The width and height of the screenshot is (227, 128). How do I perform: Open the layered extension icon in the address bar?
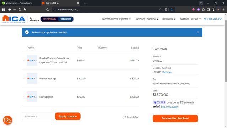[166, 9]
